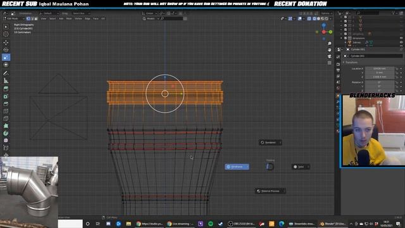Screen dimensions: 405x228
Task: Toggle X-Ray display in viewport header
Action: [309, 18]
